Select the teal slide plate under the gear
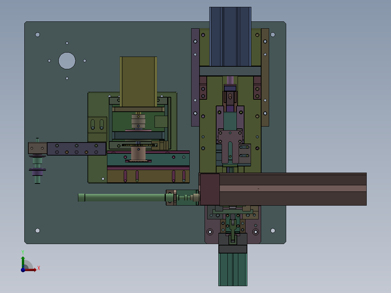 (148, 159)
